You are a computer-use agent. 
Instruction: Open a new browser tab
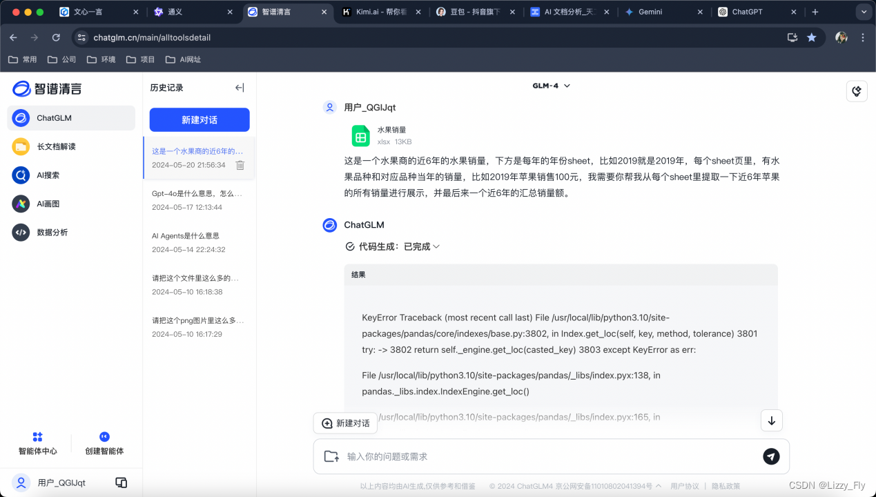click(815, 12)
